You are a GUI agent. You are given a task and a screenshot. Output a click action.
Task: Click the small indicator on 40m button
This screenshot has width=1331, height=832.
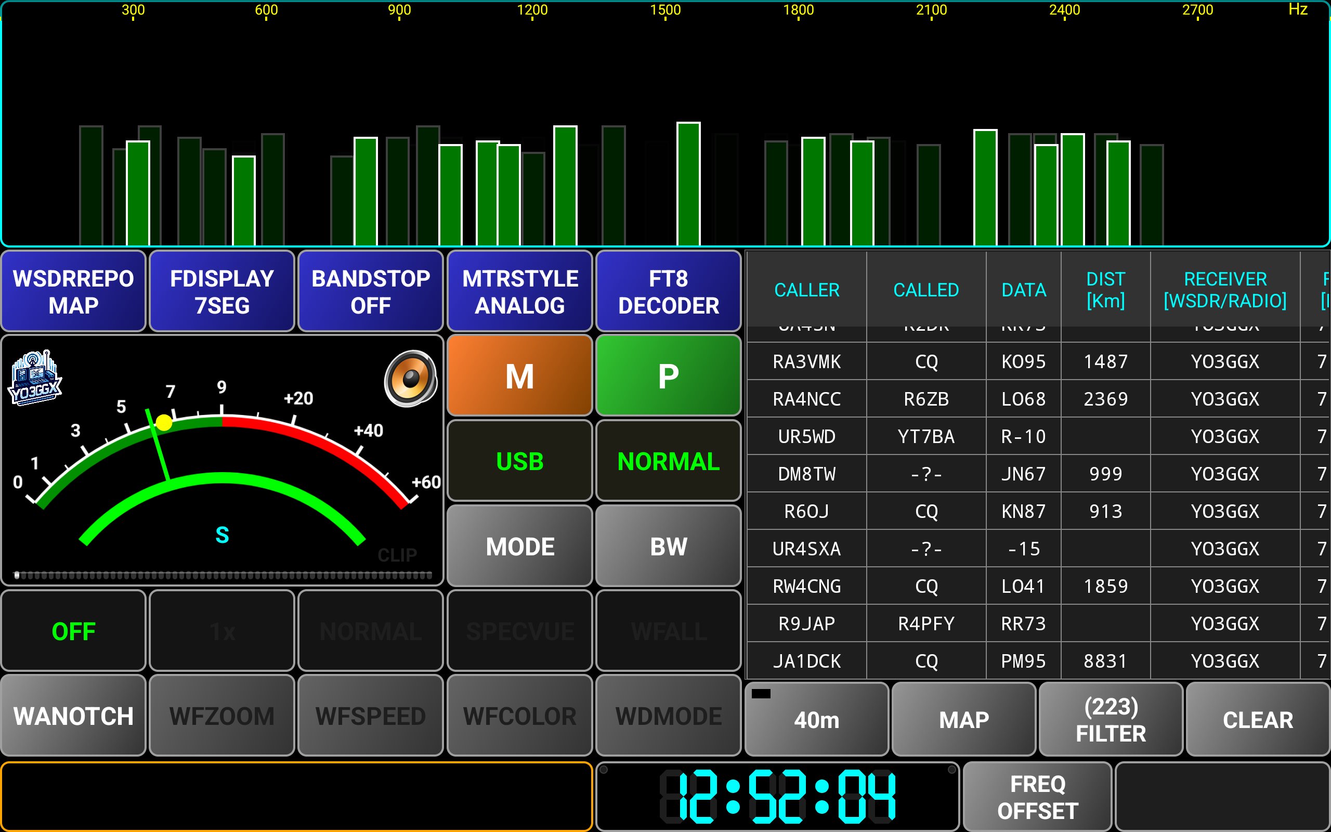(x=761, y=693)
